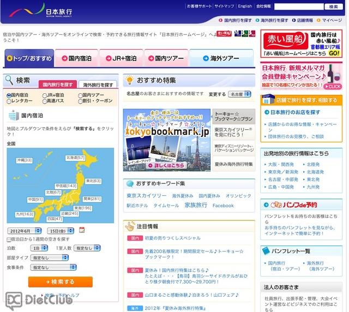Click 北海道[57] label on map
This screenshot has height=312, width=349.
click(x=75, y=158)
